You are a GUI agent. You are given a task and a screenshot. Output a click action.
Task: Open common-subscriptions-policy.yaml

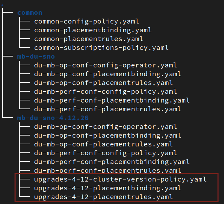coord(101,48)
